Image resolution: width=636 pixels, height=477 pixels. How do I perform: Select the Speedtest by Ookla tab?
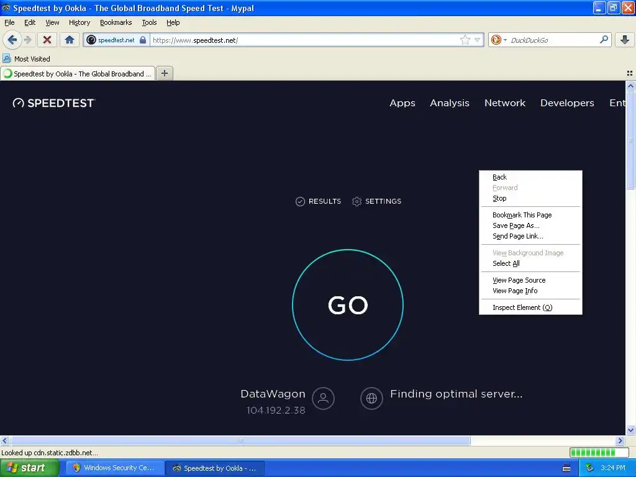pos(78,74)
